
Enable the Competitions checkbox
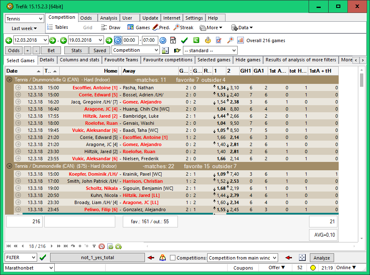[x=172, y=258]
